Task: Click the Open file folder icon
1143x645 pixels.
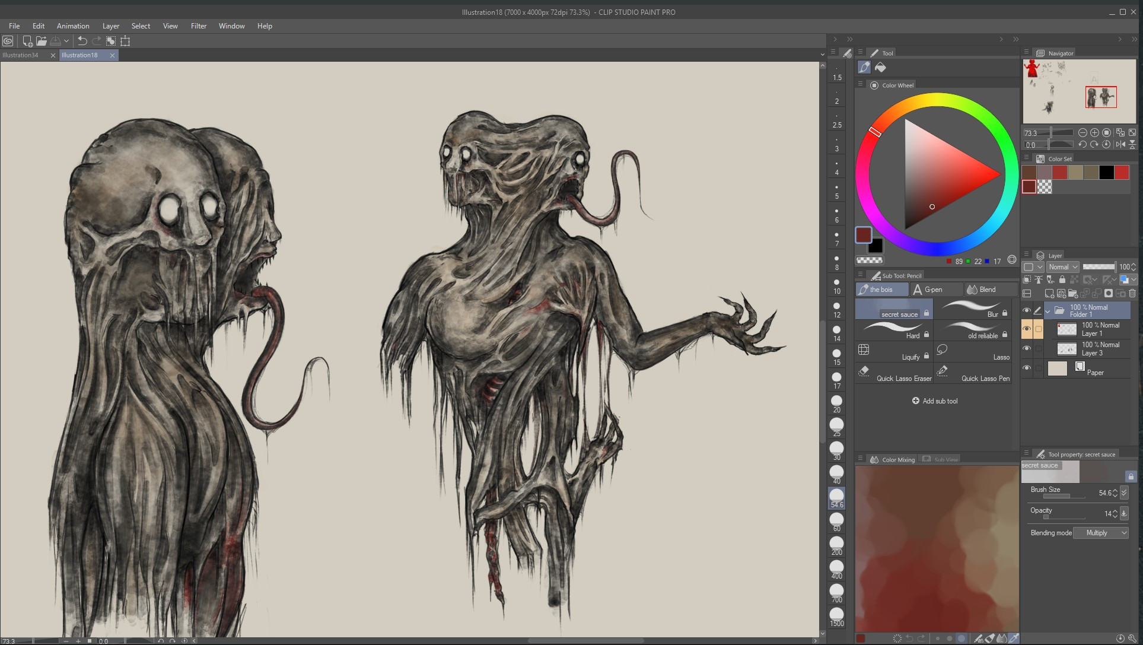Action: click(41, 41)
